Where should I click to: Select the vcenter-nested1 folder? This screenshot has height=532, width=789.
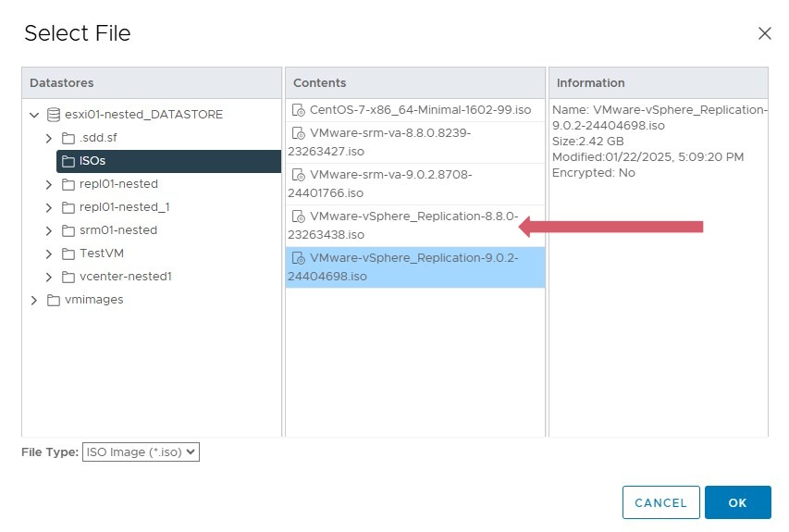[x=125, y=277]
